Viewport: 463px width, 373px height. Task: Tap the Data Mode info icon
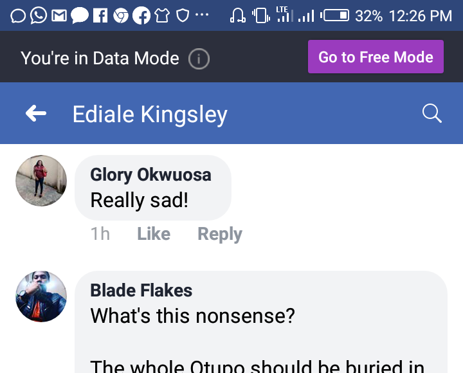pyautogui.click(x=199, y=59)
